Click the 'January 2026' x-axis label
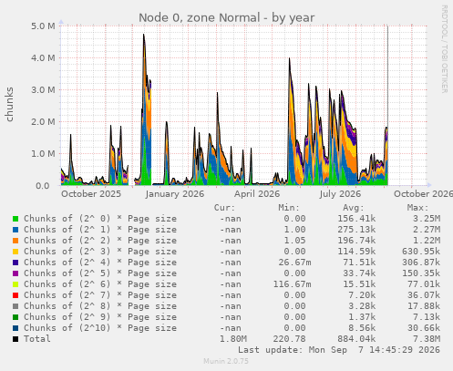Image resolution: width=453 pixels, height=371 pixels. click(x=175, y=194)
